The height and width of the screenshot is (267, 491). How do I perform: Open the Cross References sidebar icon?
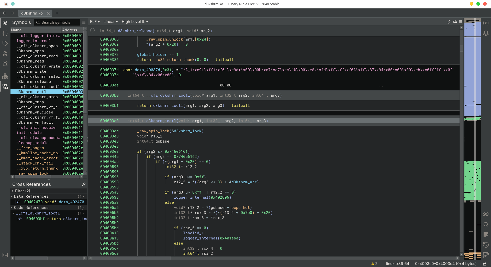click(5, 86)
